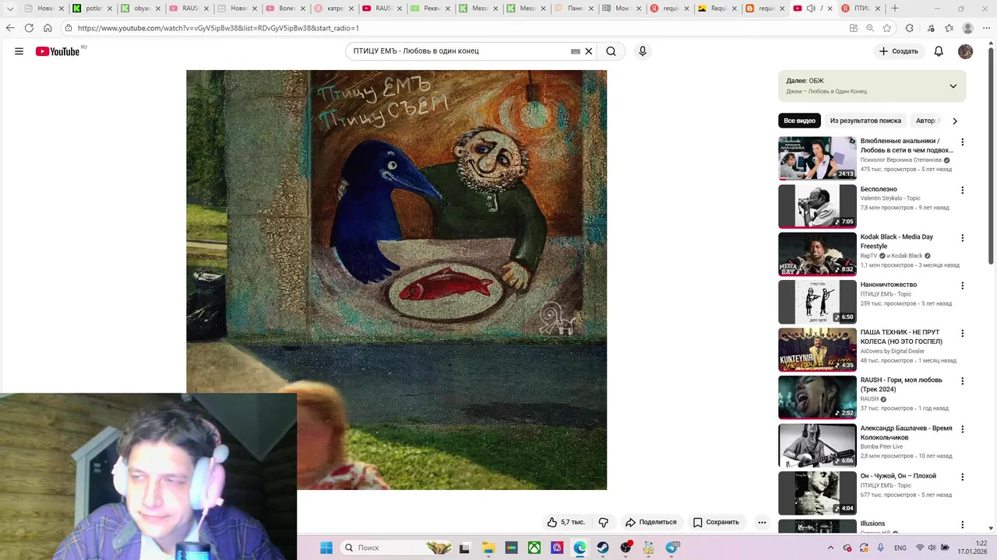Select the Все видео filter chip
Viewport: 997px width, 560px height.
799,121
